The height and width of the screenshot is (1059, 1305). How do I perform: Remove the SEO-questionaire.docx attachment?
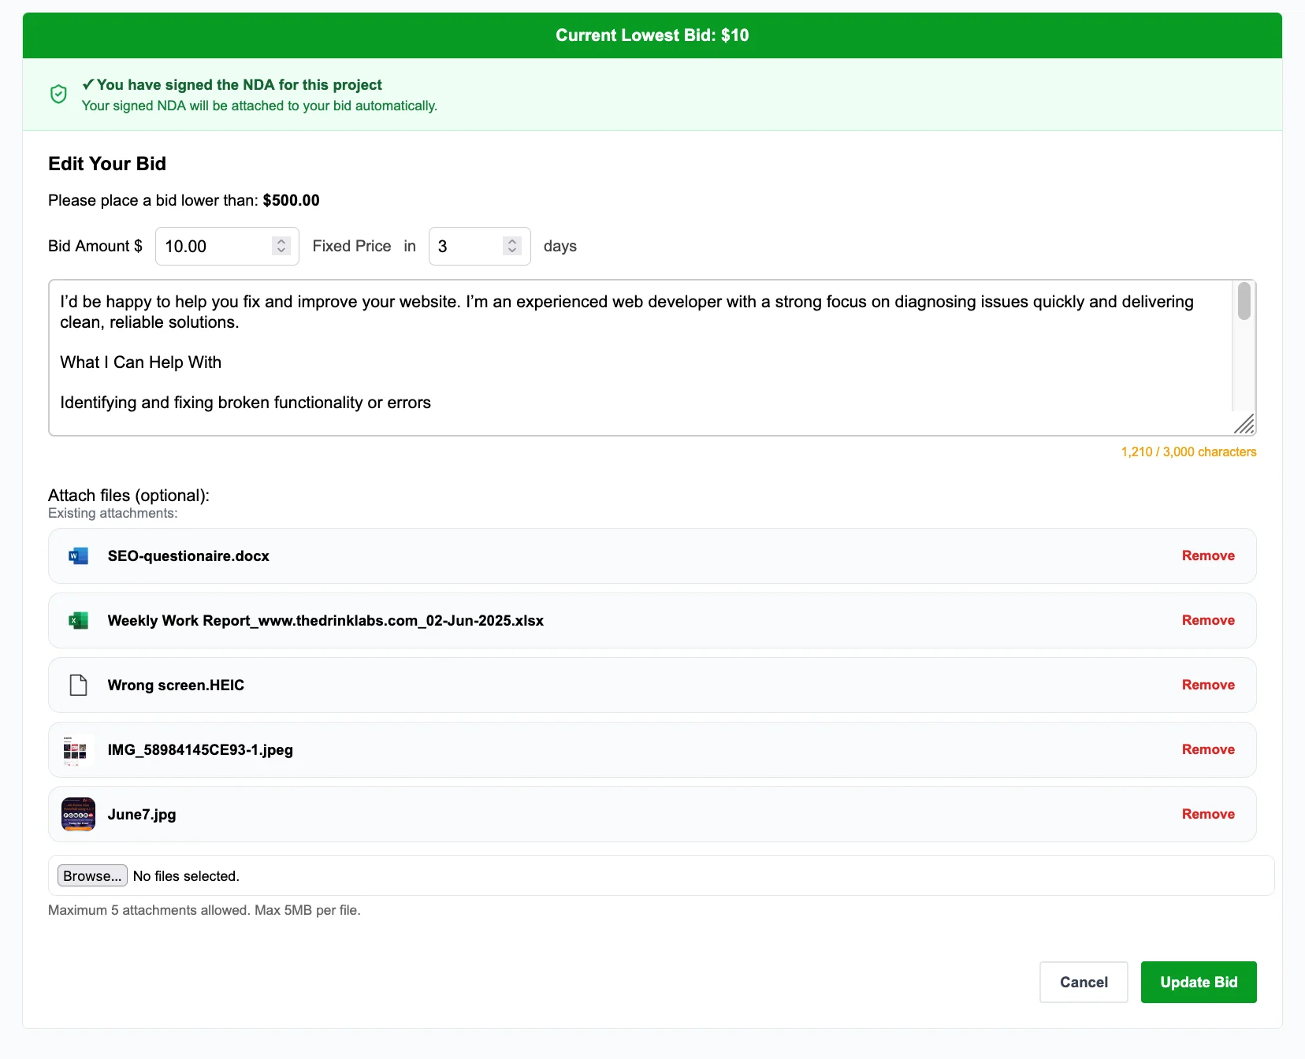[x=1207, y=556]
